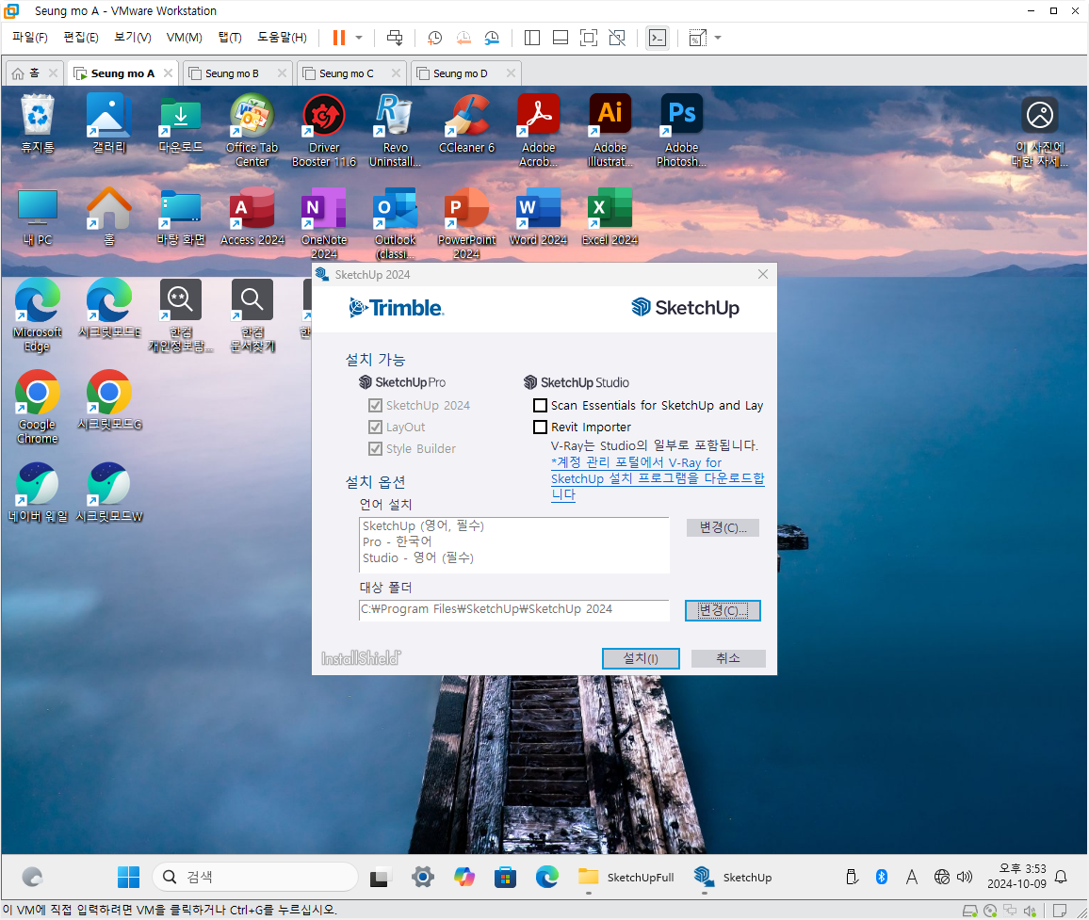The image size is (1089, 920).
Task: Open Task View on taskbar
Action: coord(380,877)
